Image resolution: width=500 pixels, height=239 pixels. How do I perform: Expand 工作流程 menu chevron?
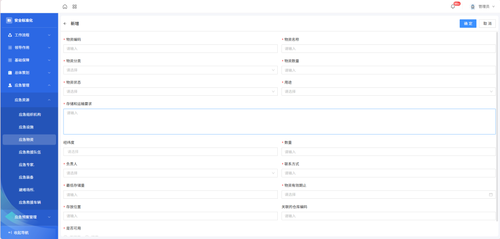[x=49, y=35]
